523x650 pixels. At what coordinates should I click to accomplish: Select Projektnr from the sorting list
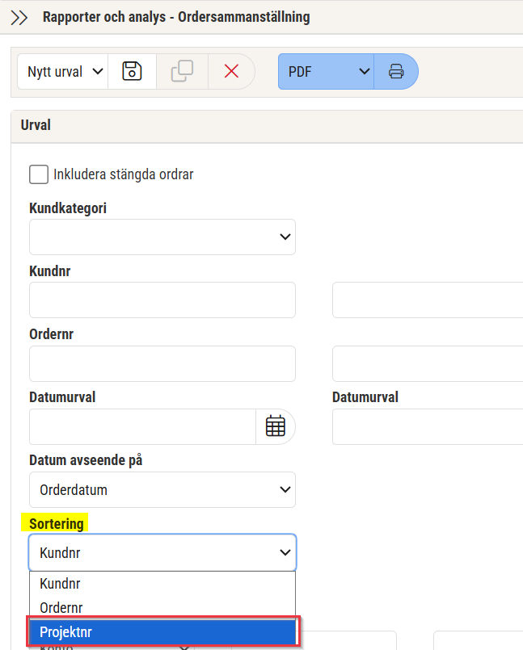162,632
